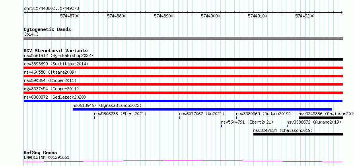
Task: Click the nsv6139467 blue variant bar
Action: [x=202, y=109]
